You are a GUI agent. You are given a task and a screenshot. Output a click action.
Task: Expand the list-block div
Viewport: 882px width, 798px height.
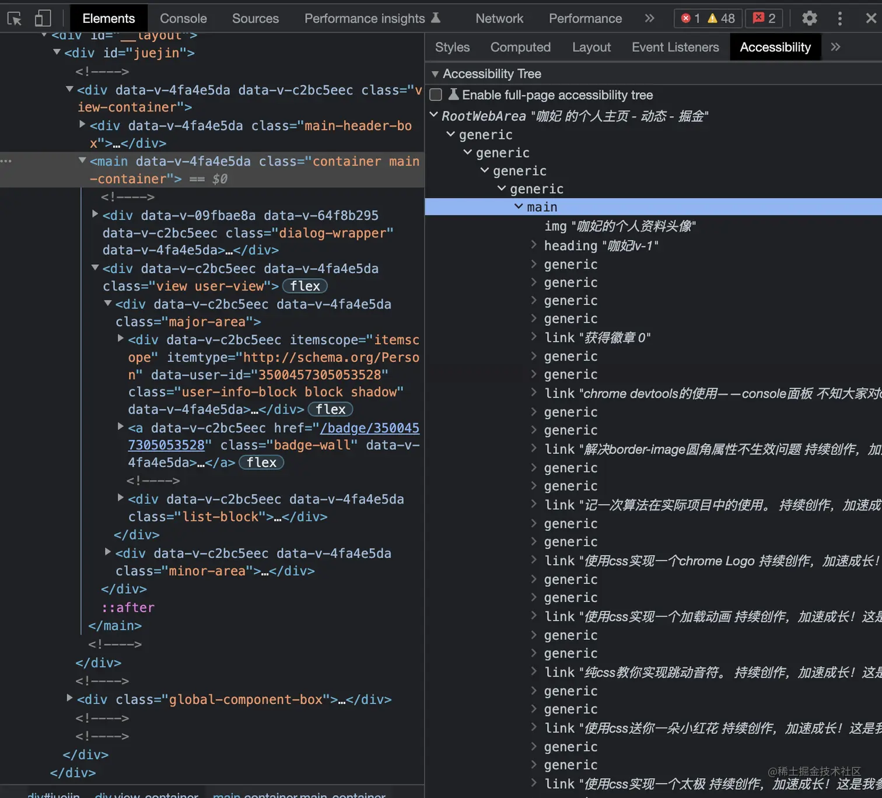[x=121, y=498]
